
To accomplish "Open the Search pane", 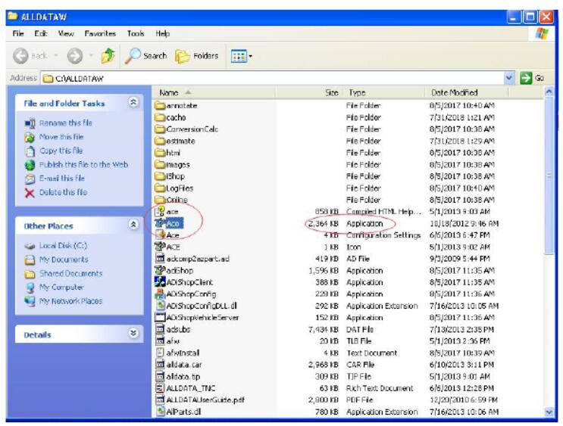I will tap(146, 56).
